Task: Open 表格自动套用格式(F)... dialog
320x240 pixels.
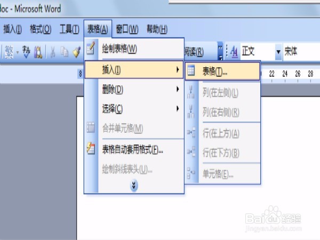Action: click(134, 150)
